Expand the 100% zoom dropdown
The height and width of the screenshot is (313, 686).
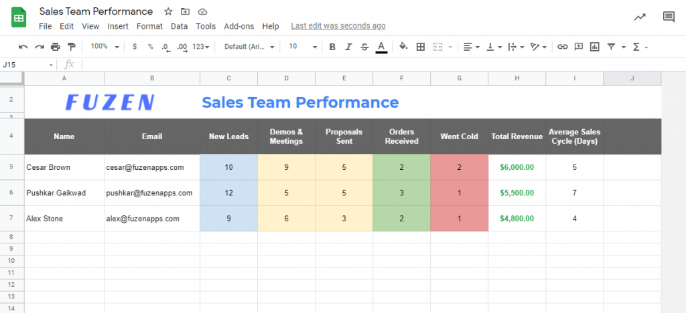pos(105,47)
